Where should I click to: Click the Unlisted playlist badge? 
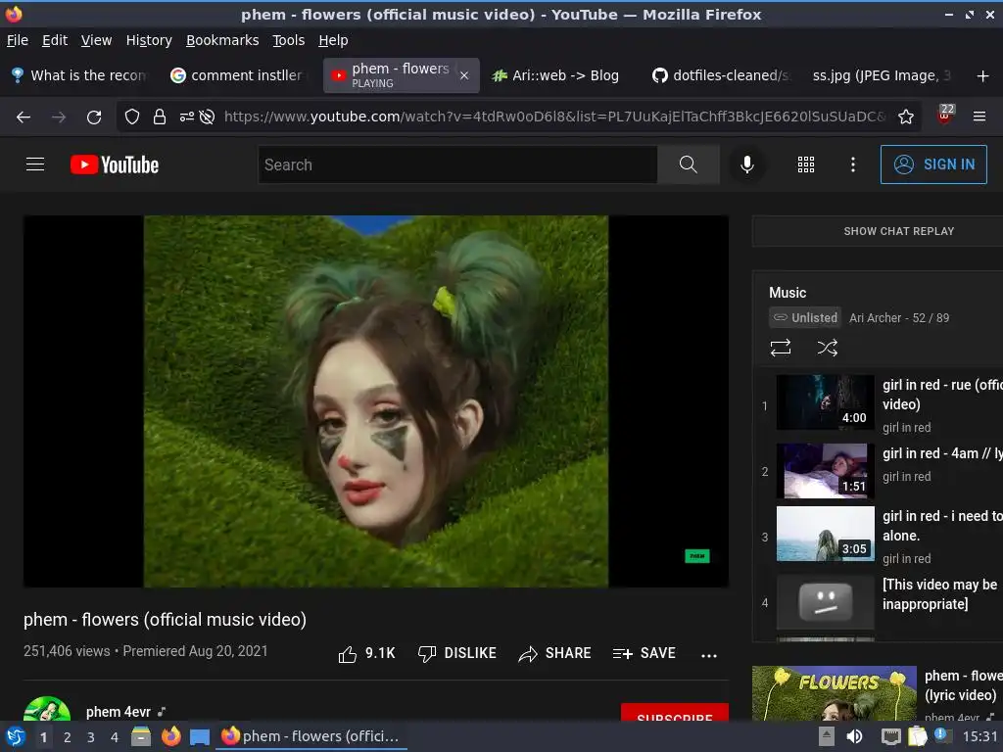(805, 318)
